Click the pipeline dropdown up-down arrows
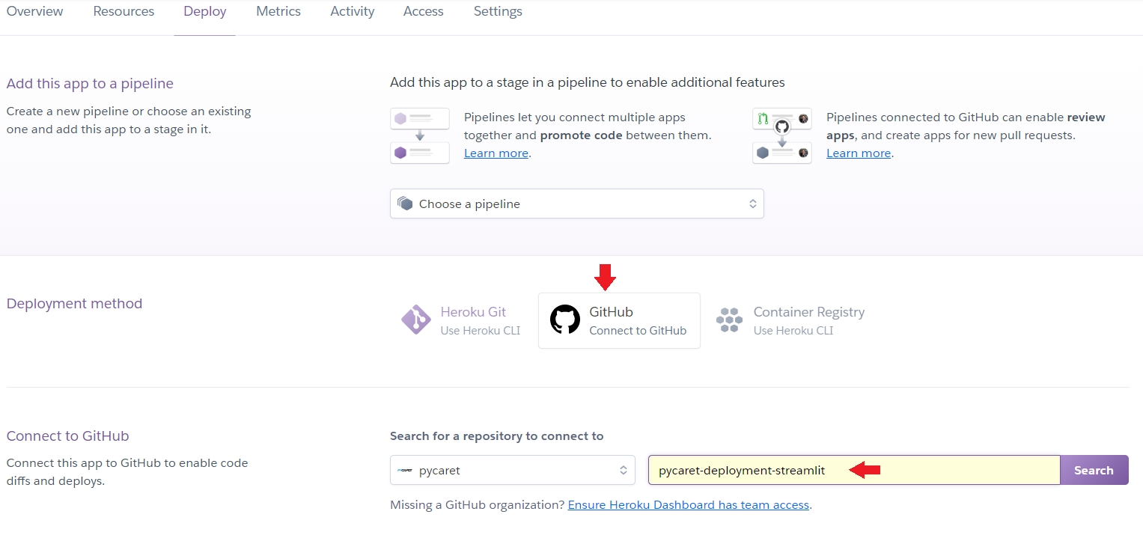Viewport: 1143px width, 556px height. [752, 204]
